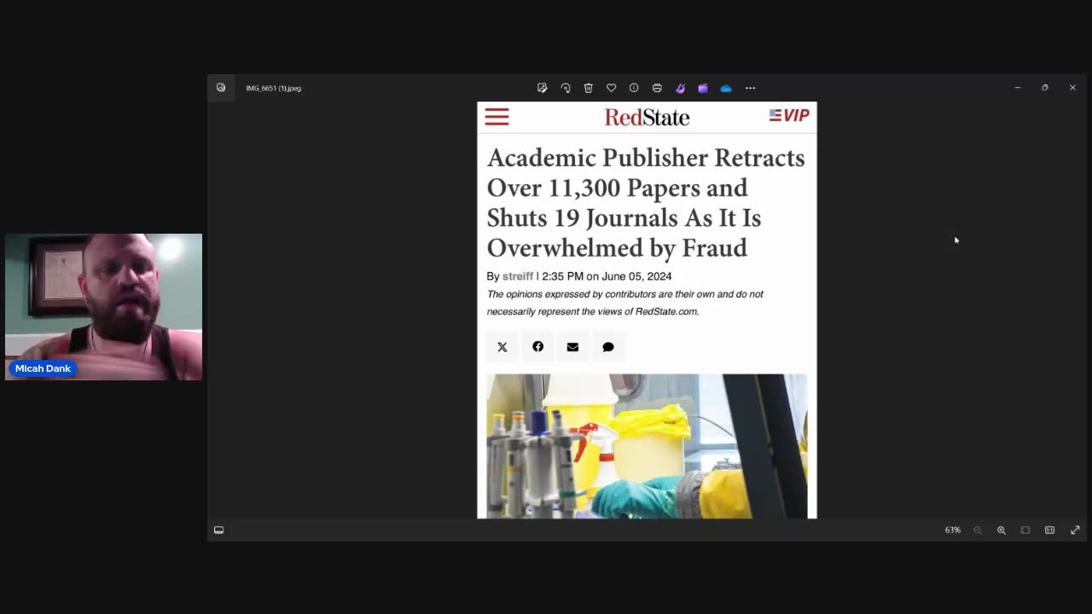Minimize the Photos window
1092x614 pixels.
tap(1017, 88)
